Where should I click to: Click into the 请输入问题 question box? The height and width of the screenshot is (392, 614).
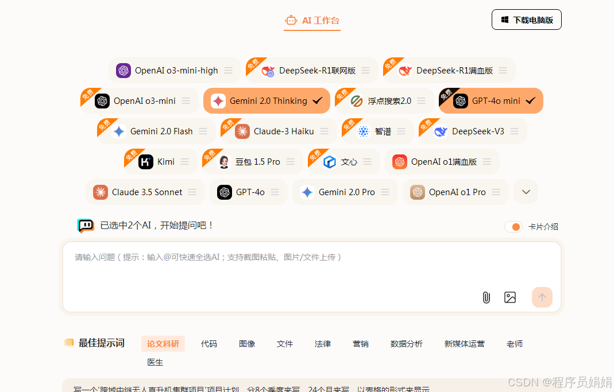point(312,277)
